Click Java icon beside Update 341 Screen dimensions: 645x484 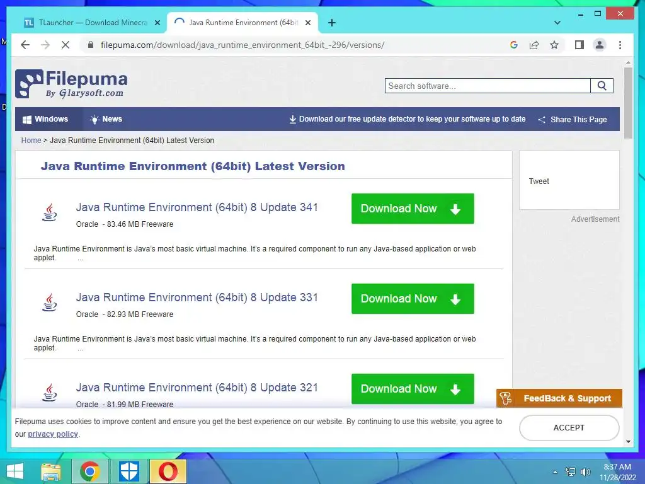pyautogui.click(x=50, y=212)
